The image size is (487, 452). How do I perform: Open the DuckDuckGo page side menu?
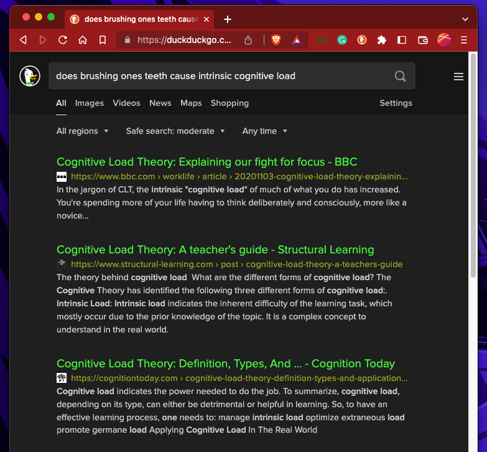point(458,77)
